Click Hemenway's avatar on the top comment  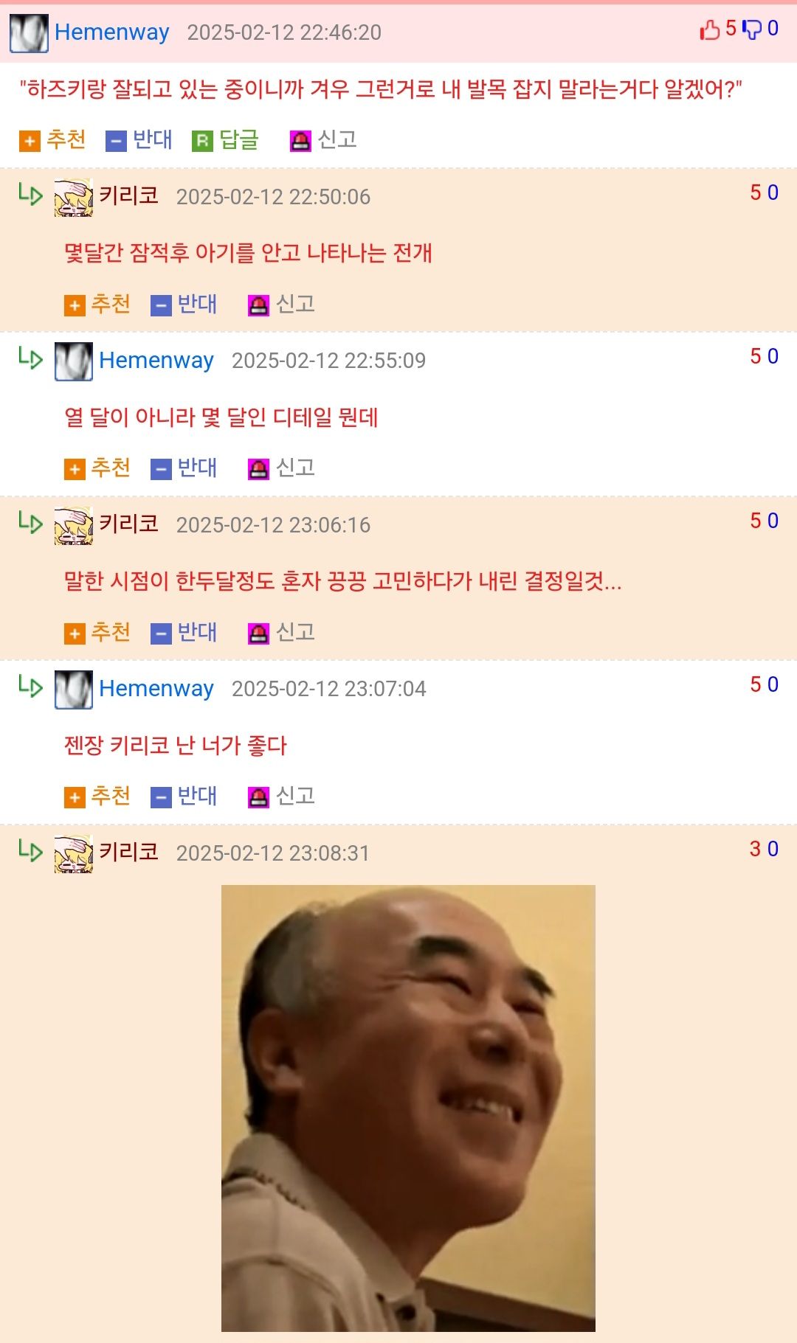(x=29, y=33)
